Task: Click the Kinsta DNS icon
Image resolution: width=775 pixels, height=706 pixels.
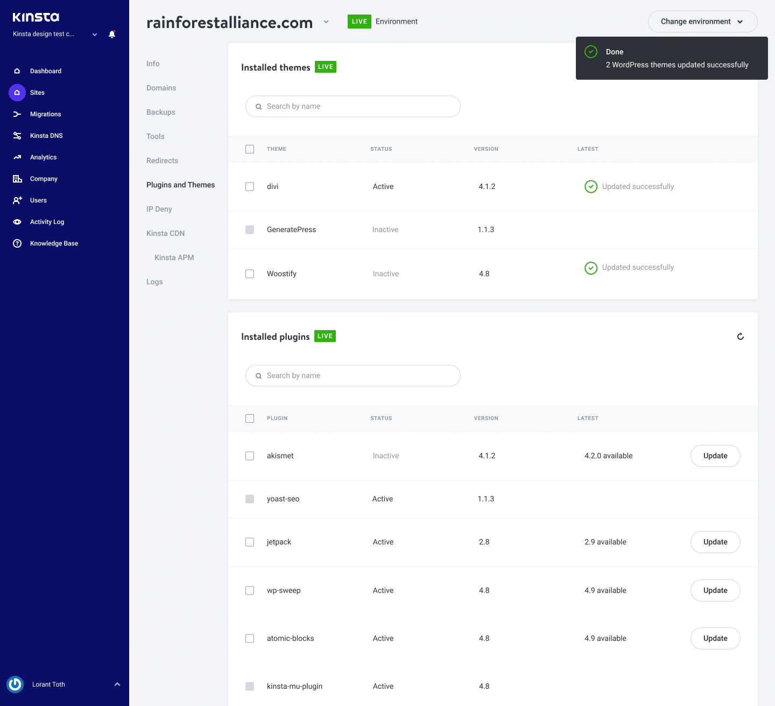Action: tap(17, 136)
